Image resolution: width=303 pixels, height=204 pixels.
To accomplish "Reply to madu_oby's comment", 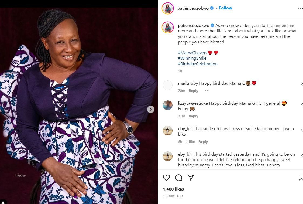I will [193, 91].
